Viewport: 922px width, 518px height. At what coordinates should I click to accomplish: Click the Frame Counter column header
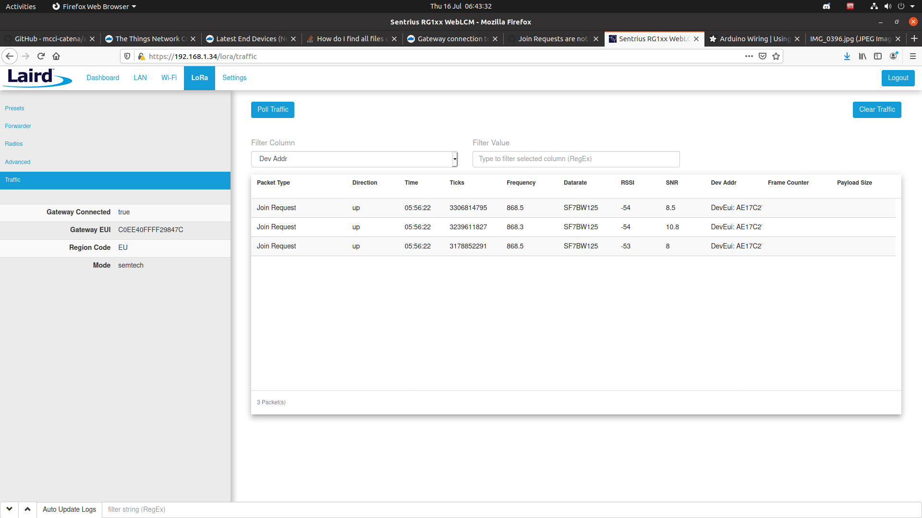coord(788,183)
